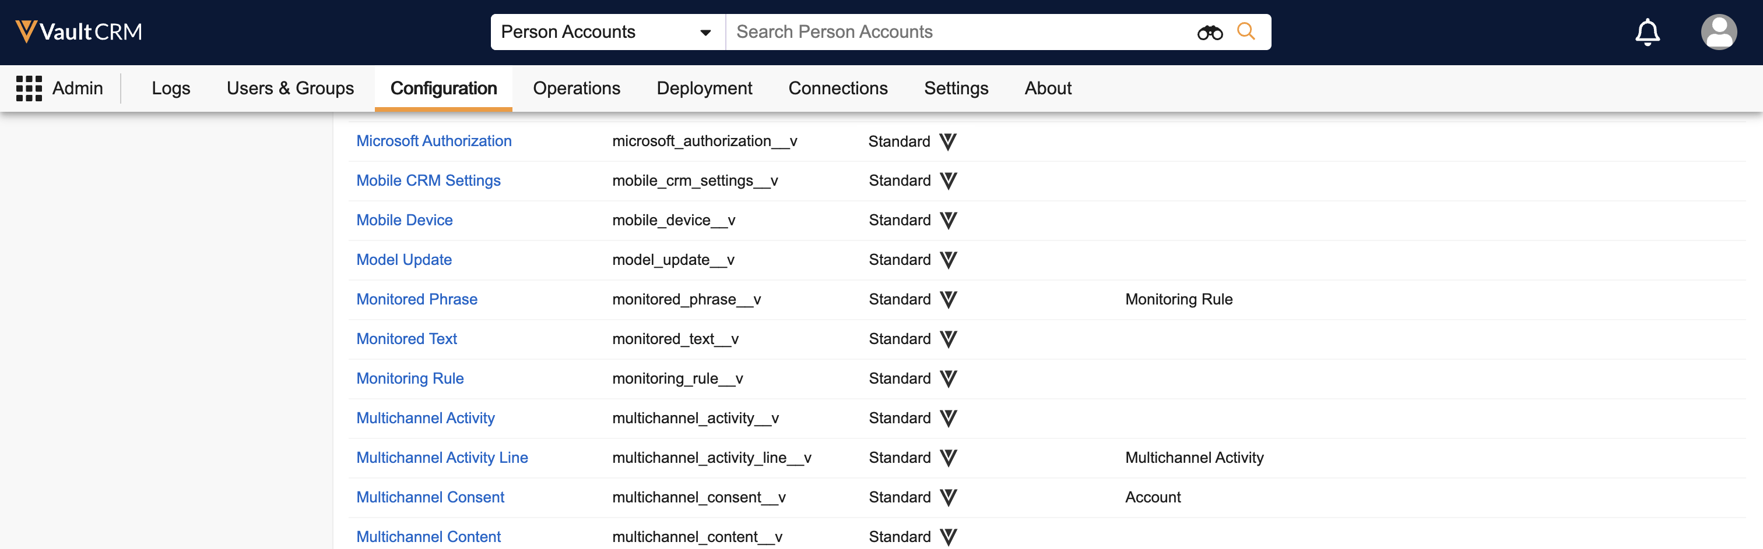
Task: Focus the Search Person Accounts field
Action: (x=958, y=32)
